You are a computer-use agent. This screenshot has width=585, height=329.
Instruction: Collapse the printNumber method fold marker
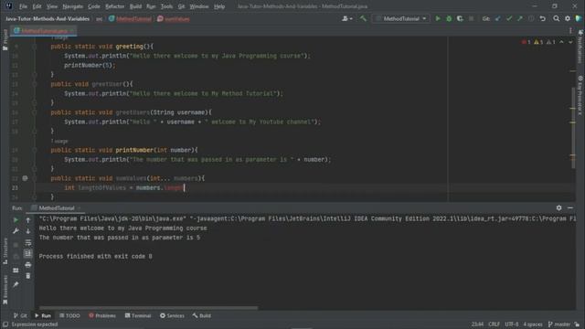click(x=35, y=150)
